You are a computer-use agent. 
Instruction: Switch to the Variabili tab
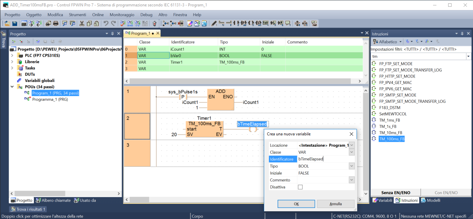382,200
